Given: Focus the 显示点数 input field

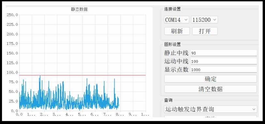Looking at the screenshot, I should click(224, 70).
